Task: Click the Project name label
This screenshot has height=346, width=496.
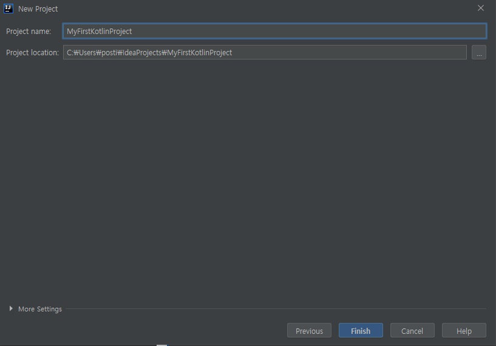Action: [29, 32]
